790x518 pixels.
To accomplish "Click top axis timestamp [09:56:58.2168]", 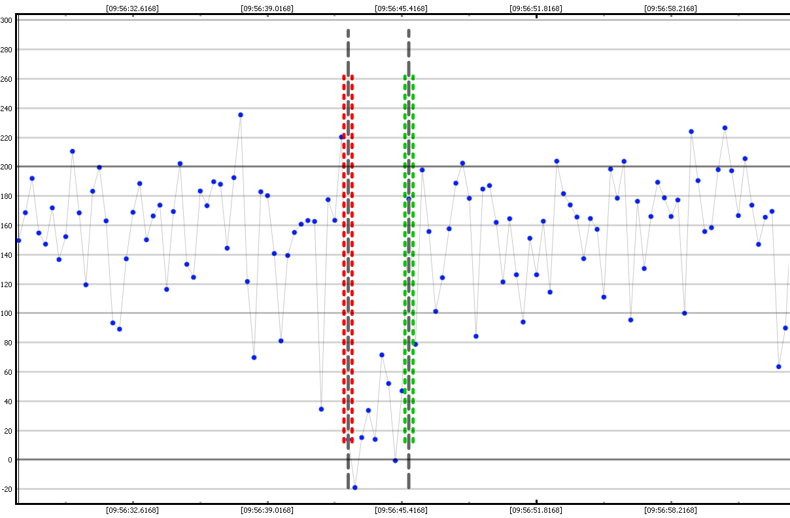I will (x=670, y=9).
